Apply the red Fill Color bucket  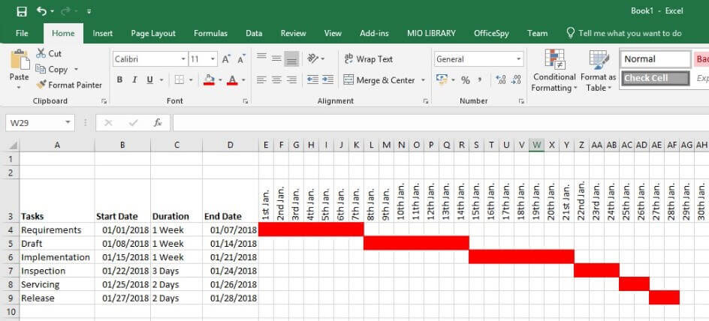(x=209, y=80)
